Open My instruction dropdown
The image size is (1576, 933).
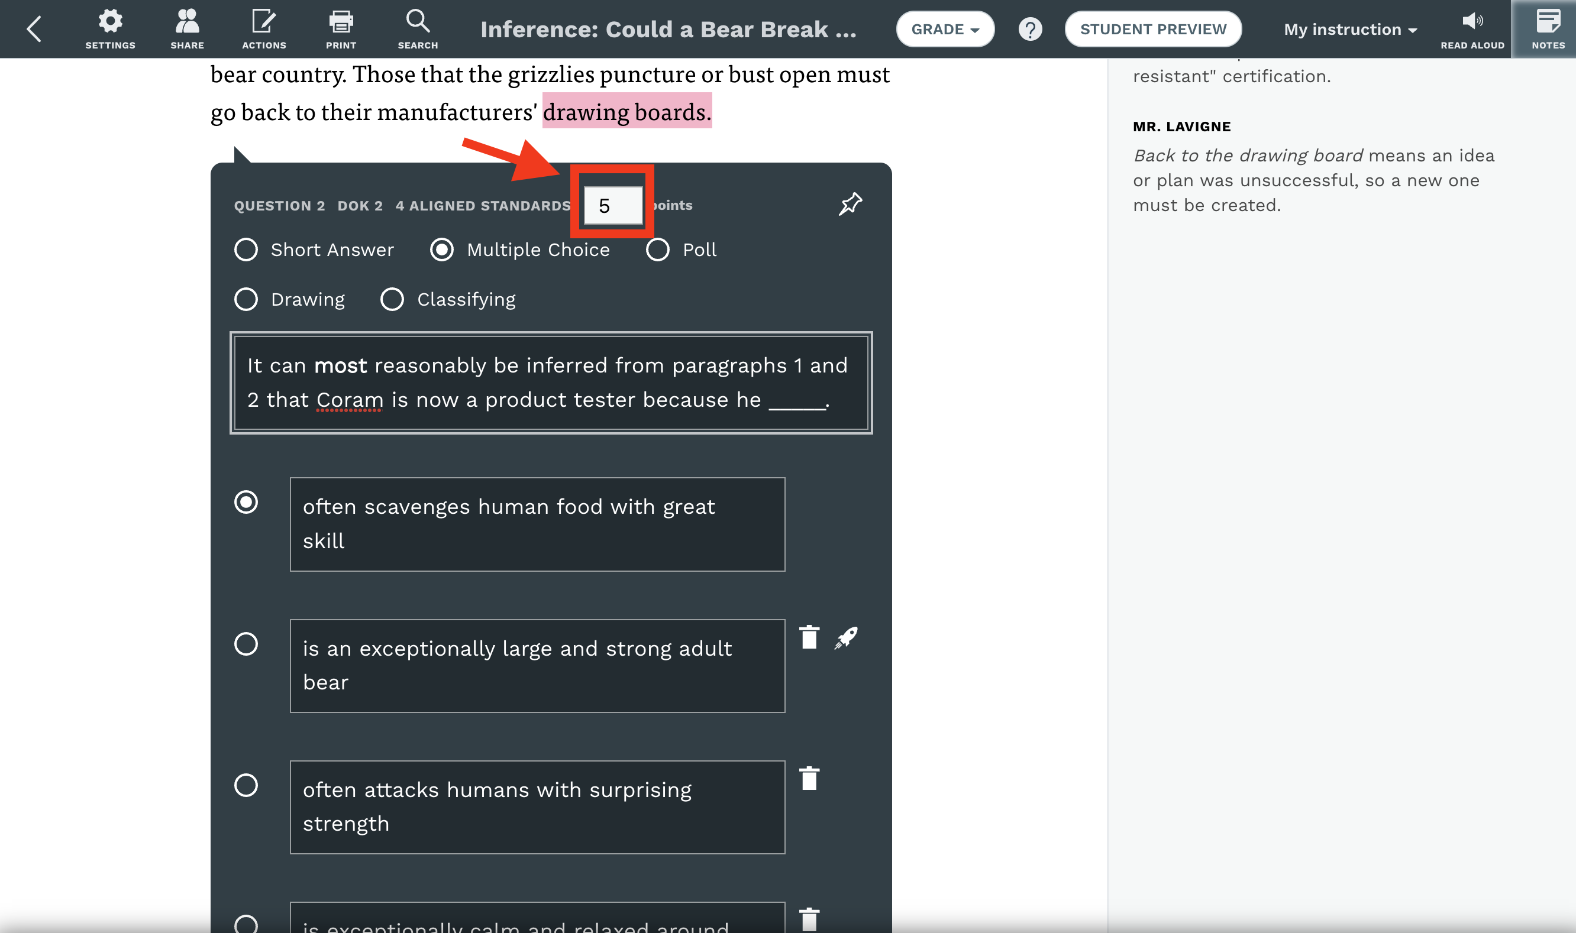click(x=1350, y=29)
